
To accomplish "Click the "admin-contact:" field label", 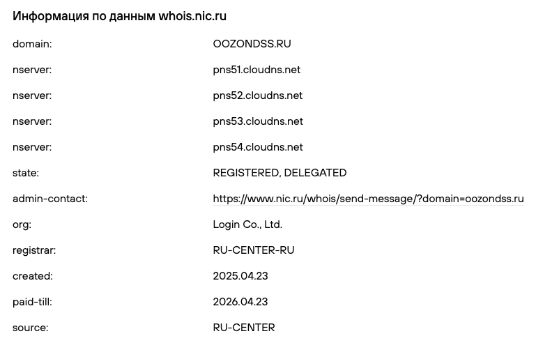I will [x=50, y=199].
